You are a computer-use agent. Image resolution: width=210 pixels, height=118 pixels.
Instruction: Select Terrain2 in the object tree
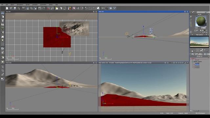(197, 66)
